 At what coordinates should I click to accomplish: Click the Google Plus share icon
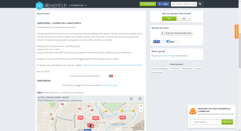point(111,76)
